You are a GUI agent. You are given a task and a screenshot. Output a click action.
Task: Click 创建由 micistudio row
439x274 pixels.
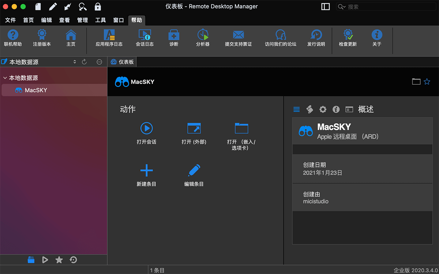(362, 198)
